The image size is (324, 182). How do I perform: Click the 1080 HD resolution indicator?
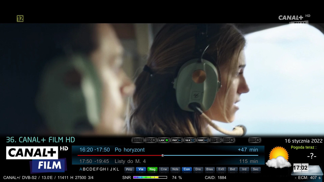click(x=203, y=140)
